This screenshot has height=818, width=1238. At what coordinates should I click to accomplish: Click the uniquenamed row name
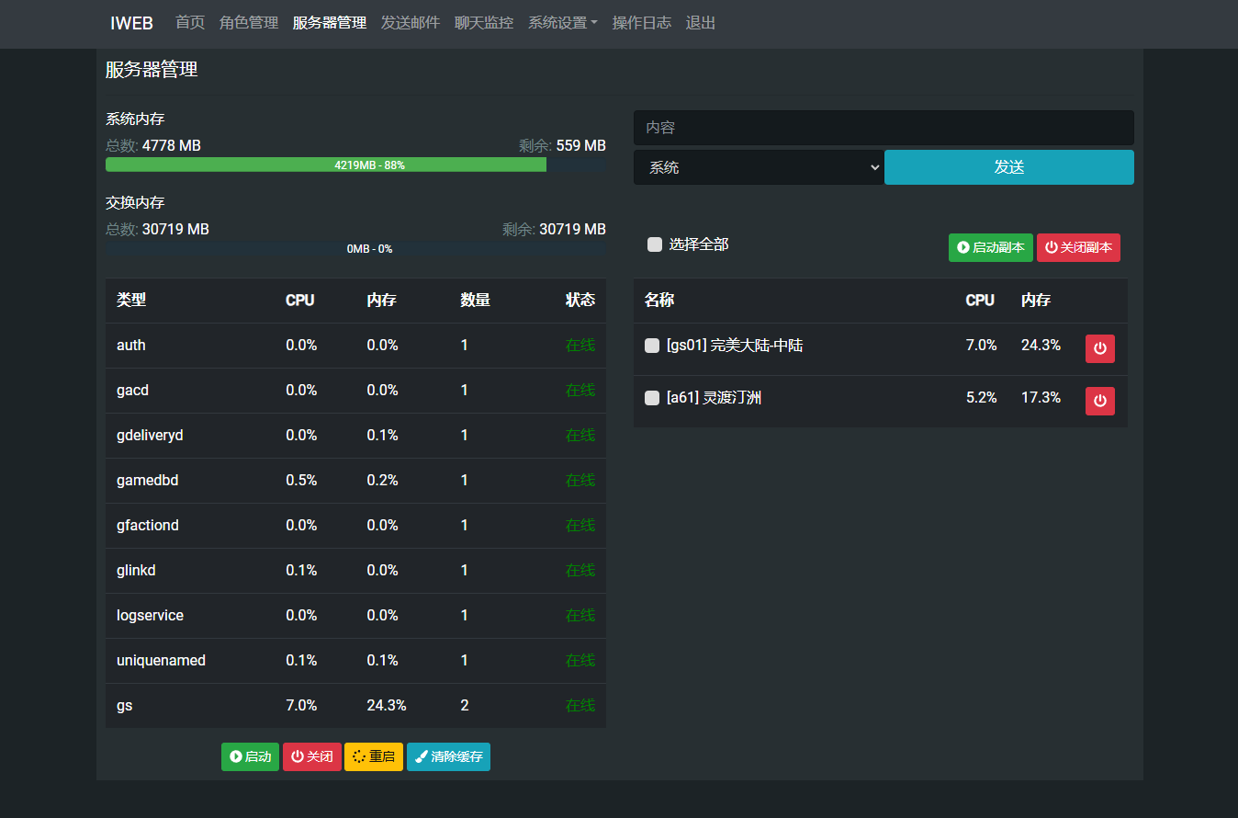pos(161,661)
